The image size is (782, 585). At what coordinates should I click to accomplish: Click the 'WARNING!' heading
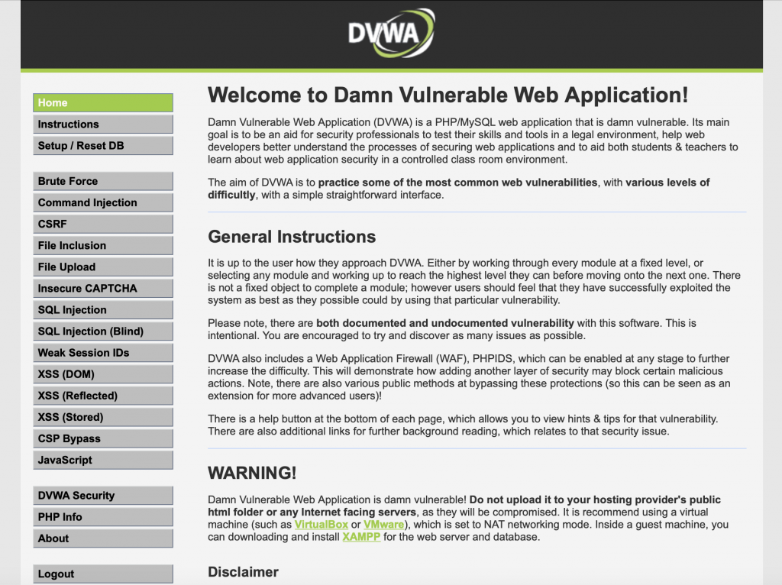(x=252, y=473)
